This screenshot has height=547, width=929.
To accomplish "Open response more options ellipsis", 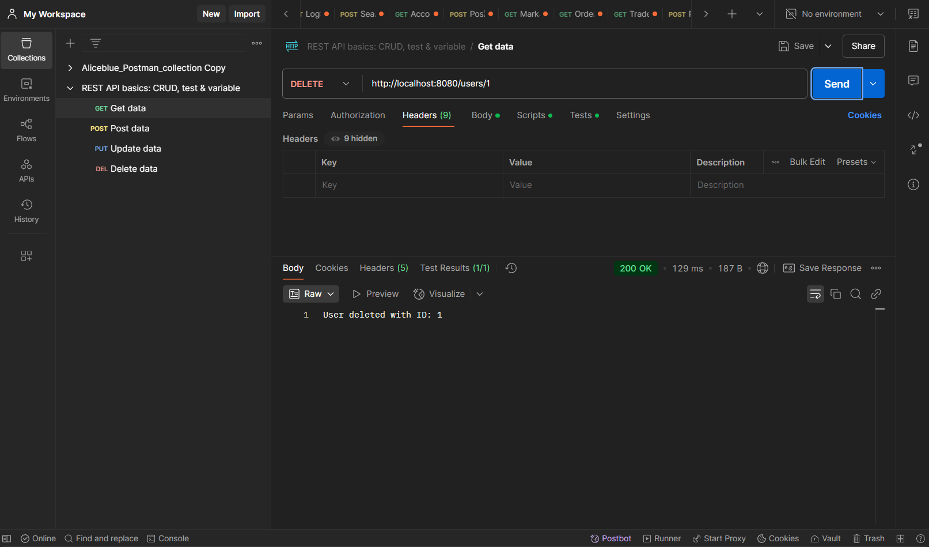I will pos(876,268).
